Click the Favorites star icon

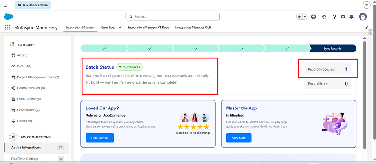299,17
